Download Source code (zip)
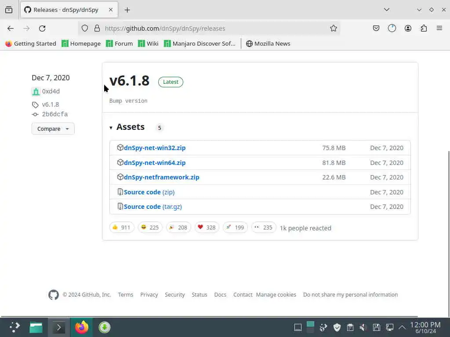The height and width of the screenshot is (337, 450). 149,192
